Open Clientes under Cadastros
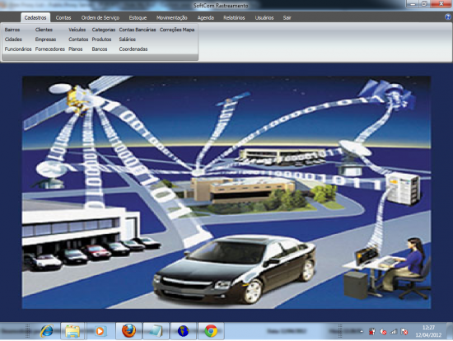The height and width of the screenshot is (341, 453). (x=44, y=30)
